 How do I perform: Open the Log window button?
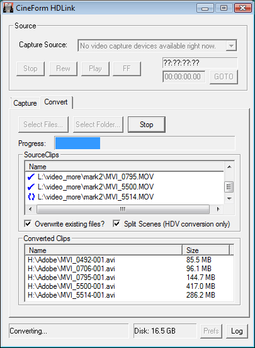(x=237, y=331)
